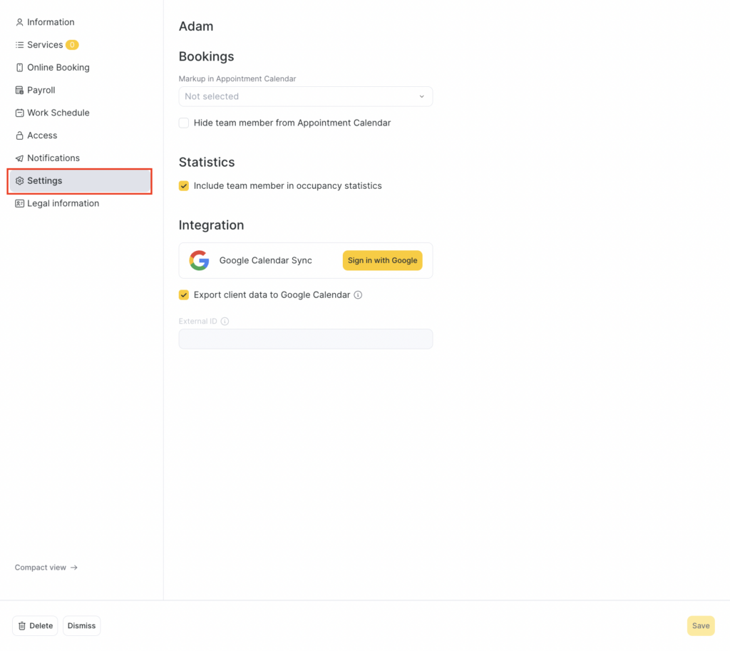Delete the team member Adam
730x651 pixels.
click(x=35, y=625)
